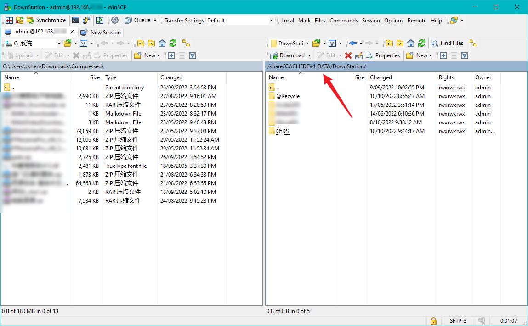528x326 pixels.
Task: Open the terminal console icon
Action: pyautogui.click(x=75, y=20)
